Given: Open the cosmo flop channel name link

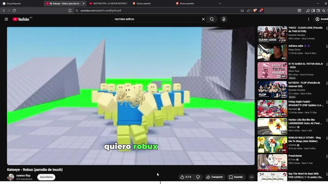Looking at the screenshot, I should (x=23, y=176).
